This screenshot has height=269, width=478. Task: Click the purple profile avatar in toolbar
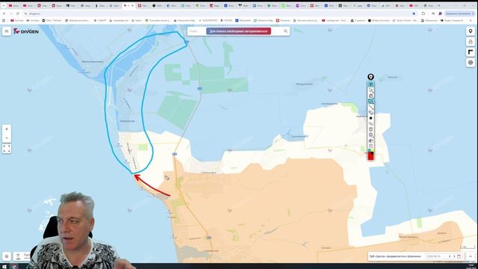coord(440,13)
